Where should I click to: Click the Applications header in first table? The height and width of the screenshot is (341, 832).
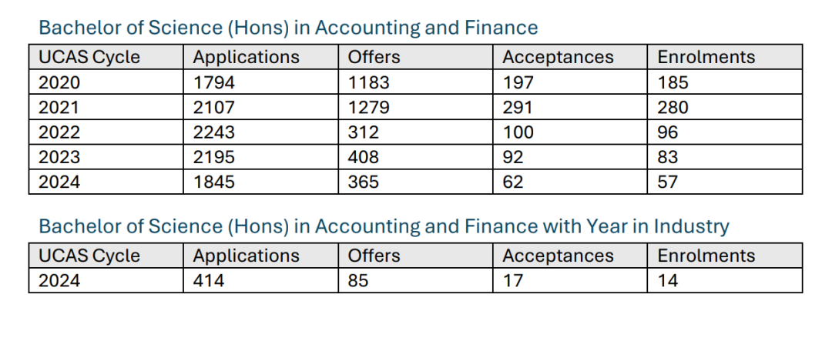pos(260,57)
